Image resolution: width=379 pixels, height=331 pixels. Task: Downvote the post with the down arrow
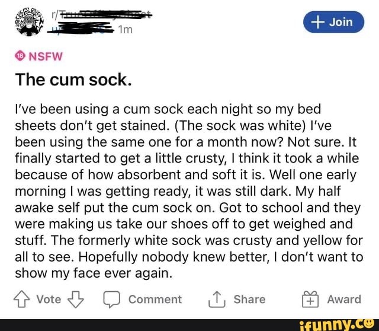coord(76,300)
